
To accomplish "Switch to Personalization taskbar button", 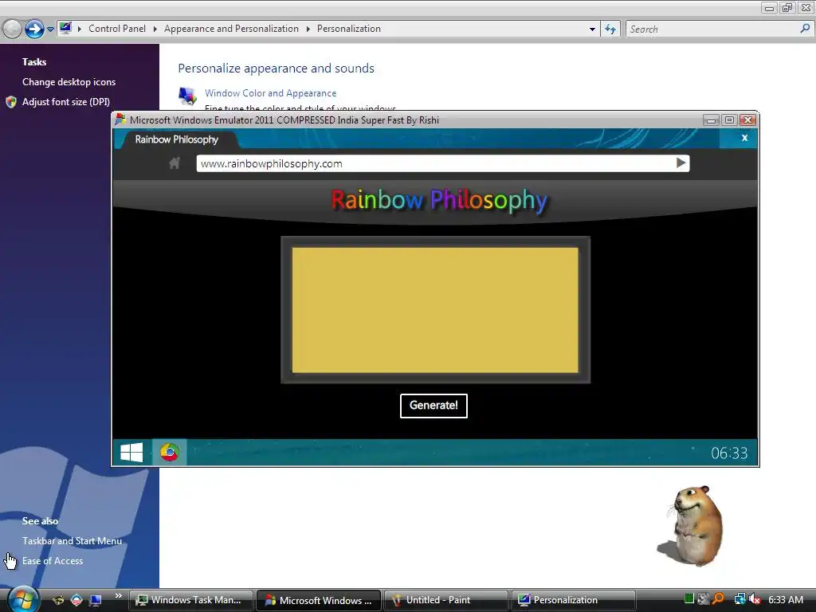I will click(574, 600).
